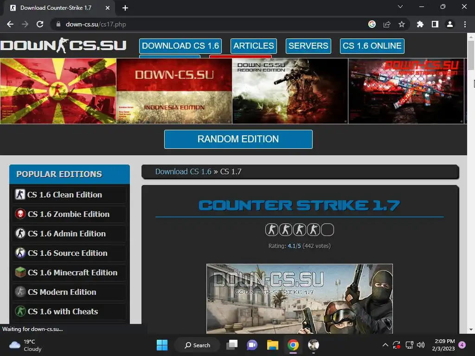Image resolution: width=475 pixels, height=356 pixels.
Task: Close the Download Counter-Strike 1.7 tab
Action: pos(108,8)
